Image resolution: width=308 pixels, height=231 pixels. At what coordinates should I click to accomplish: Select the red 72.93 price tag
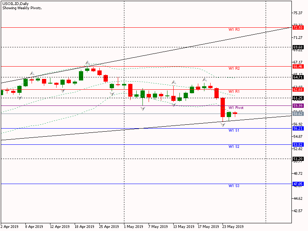[298, 28]
